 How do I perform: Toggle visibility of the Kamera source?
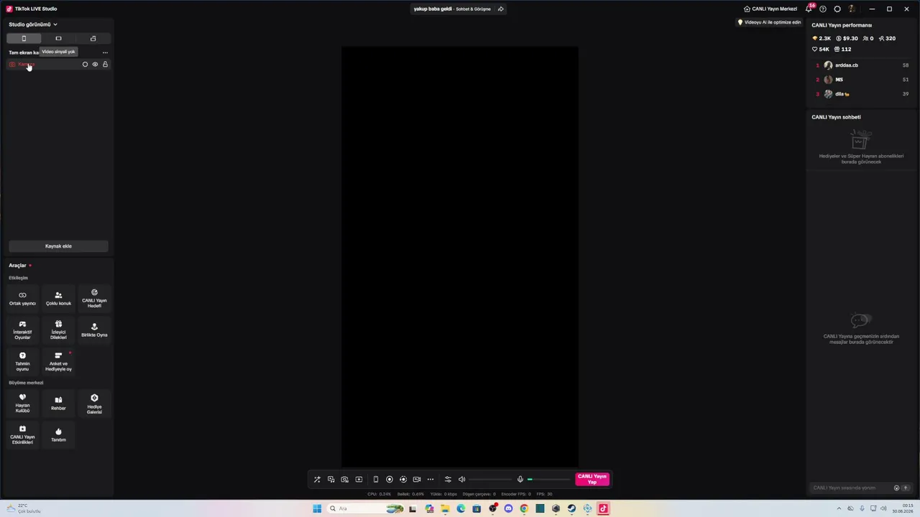[95, 65]
